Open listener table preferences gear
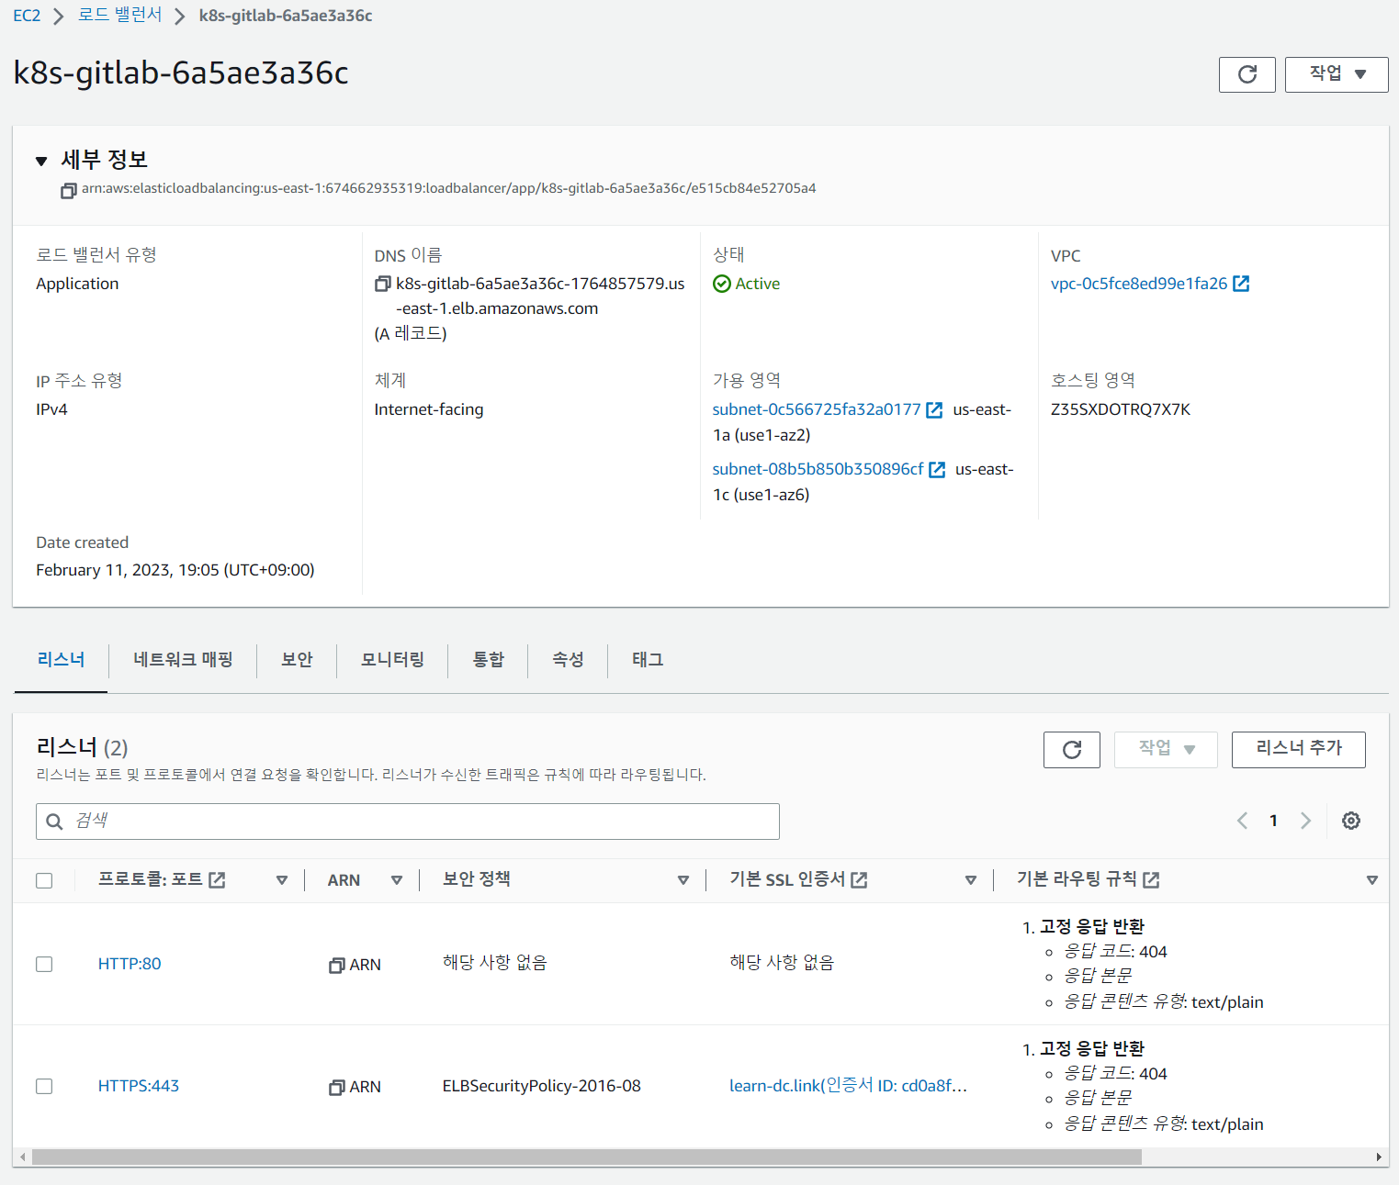The image size is (1399, 1185). pos(1350,821)
